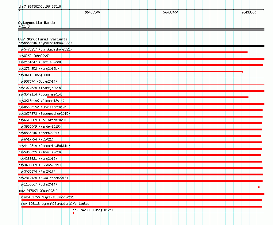The width and height of the screenshot is (273, 225).
Task: Select nsv1074530 (Thareja2015) label
Action: [x=40, y=88]
